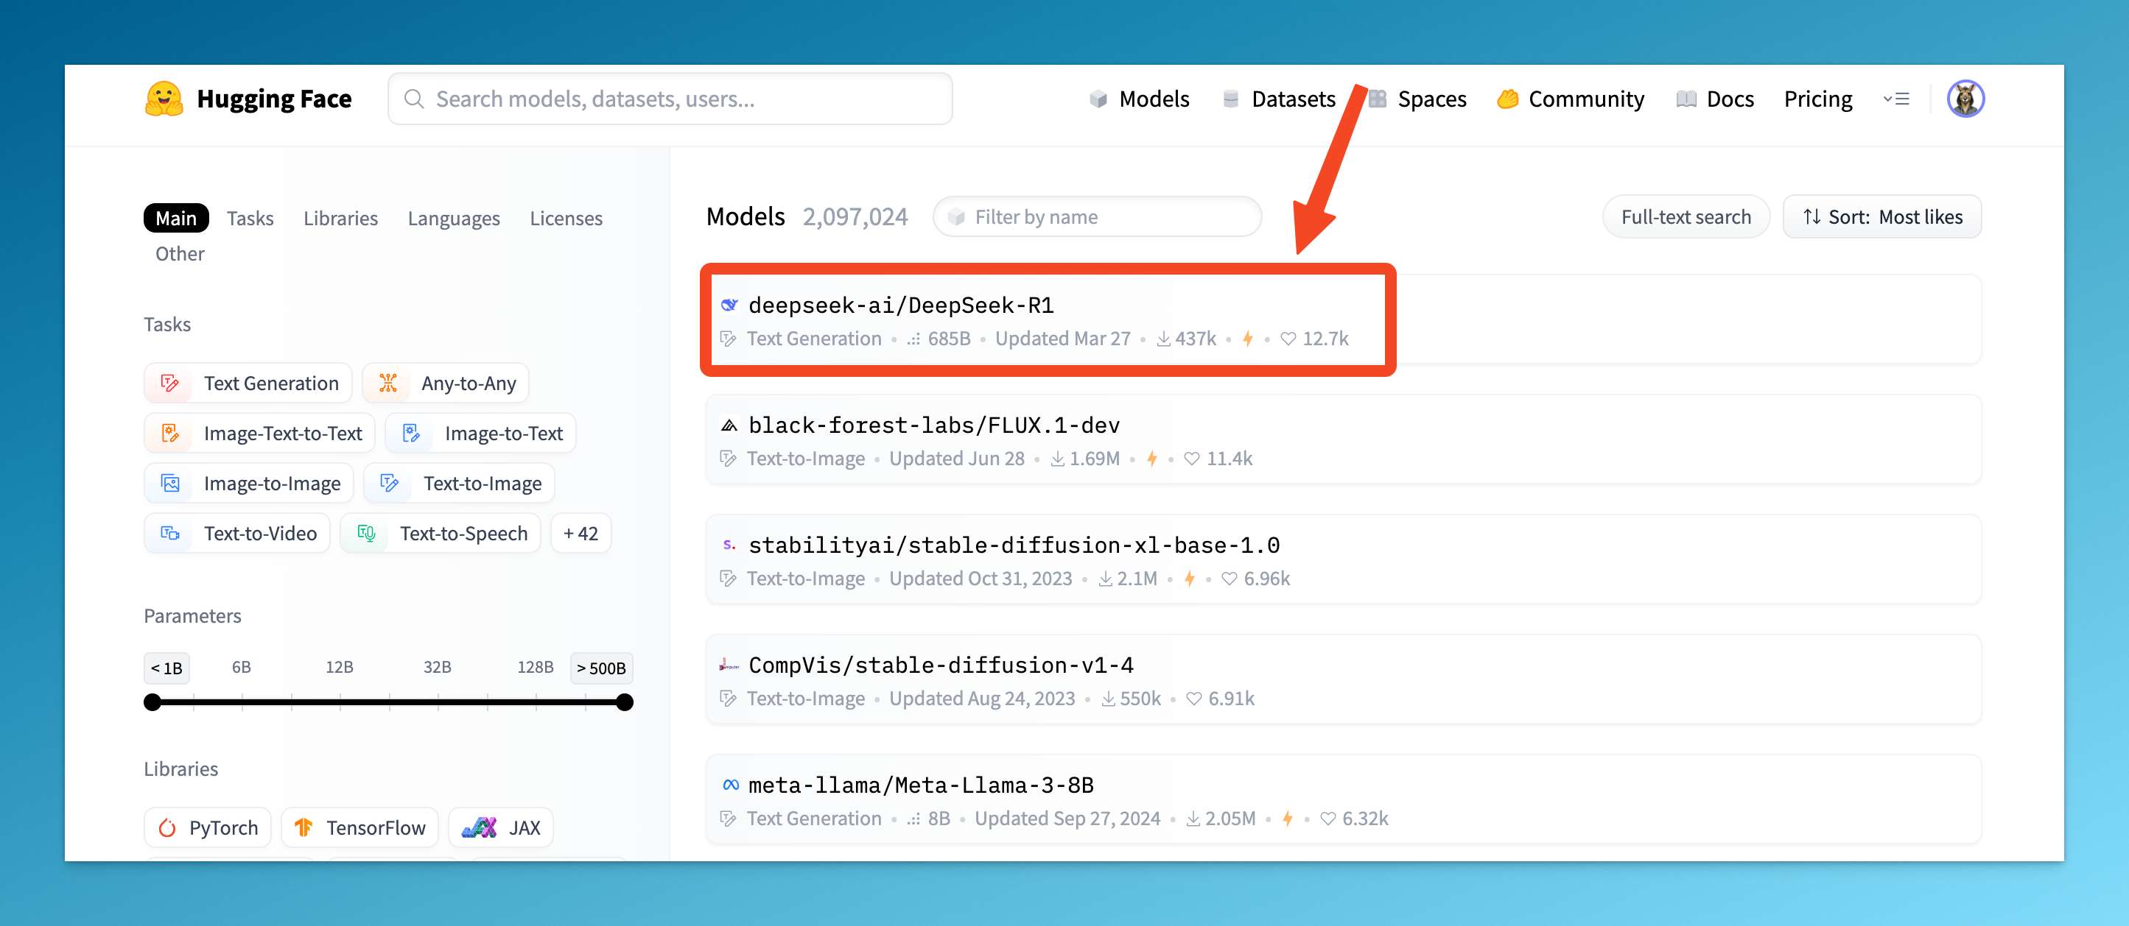Click the Filter by name input
Screen dimensions: 2129x926
pos(1097,217)
